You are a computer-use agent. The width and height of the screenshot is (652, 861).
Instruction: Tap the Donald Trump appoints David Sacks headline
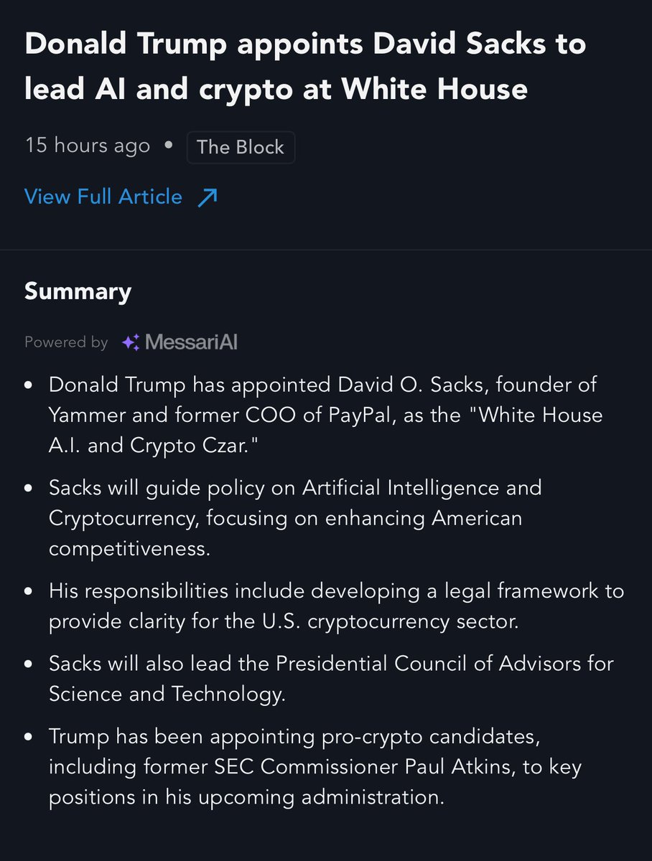305,66
